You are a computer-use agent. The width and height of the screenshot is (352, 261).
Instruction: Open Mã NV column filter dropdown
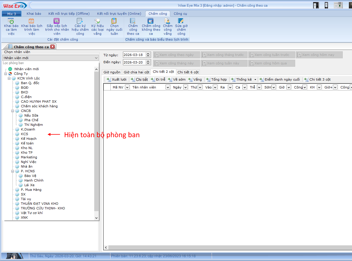tap(127, 87)
